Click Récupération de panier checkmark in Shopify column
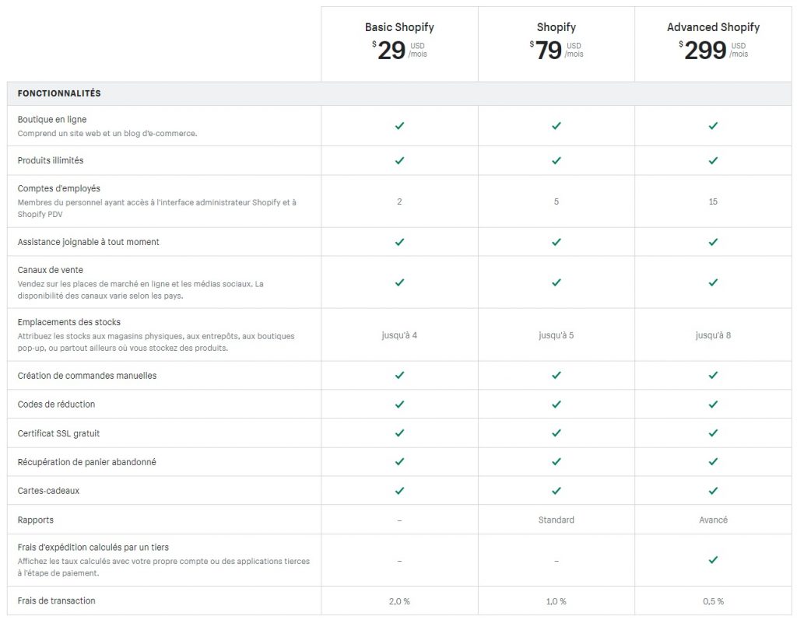This screenshot has height=620, width=797. pos(556,462)
